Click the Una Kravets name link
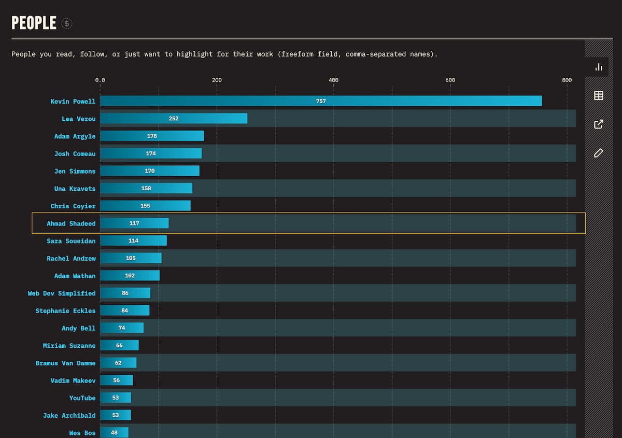 click(x=75, y=189)
